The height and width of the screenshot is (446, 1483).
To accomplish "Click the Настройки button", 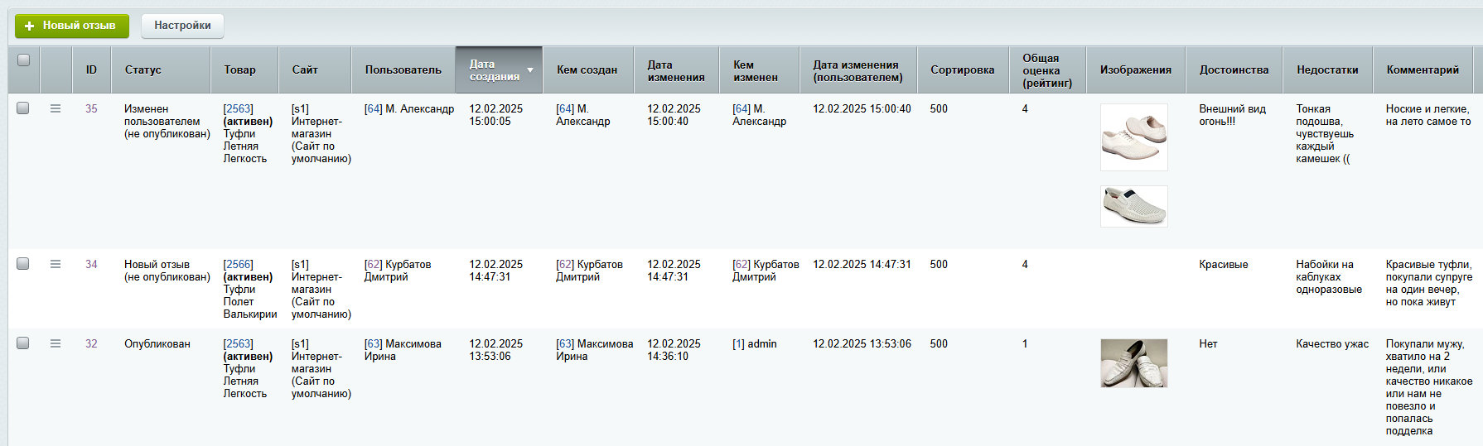I will point(182,26).
